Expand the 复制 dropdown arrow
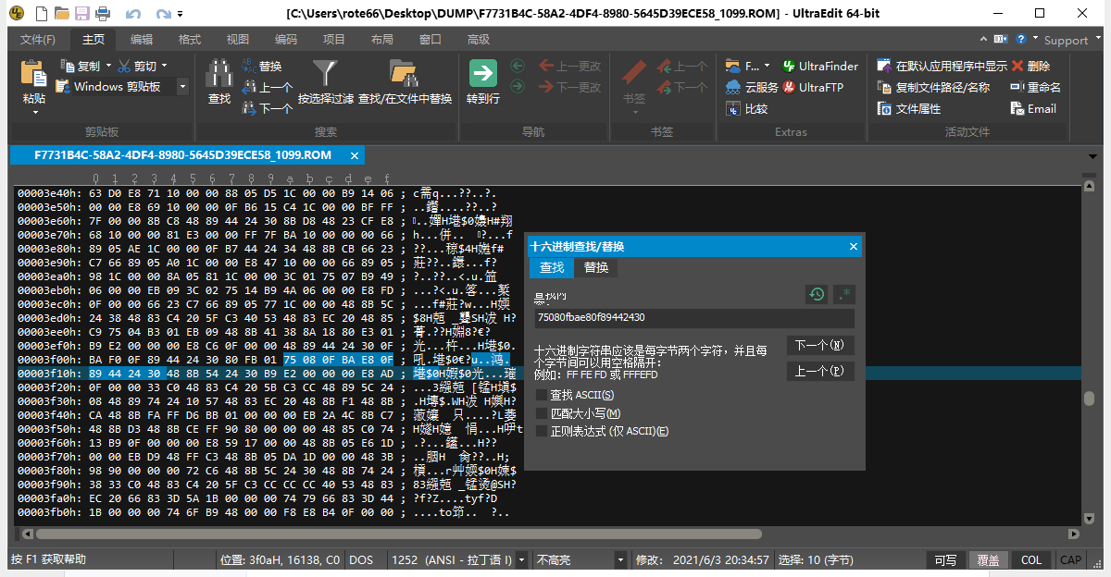 pos(108,66)
